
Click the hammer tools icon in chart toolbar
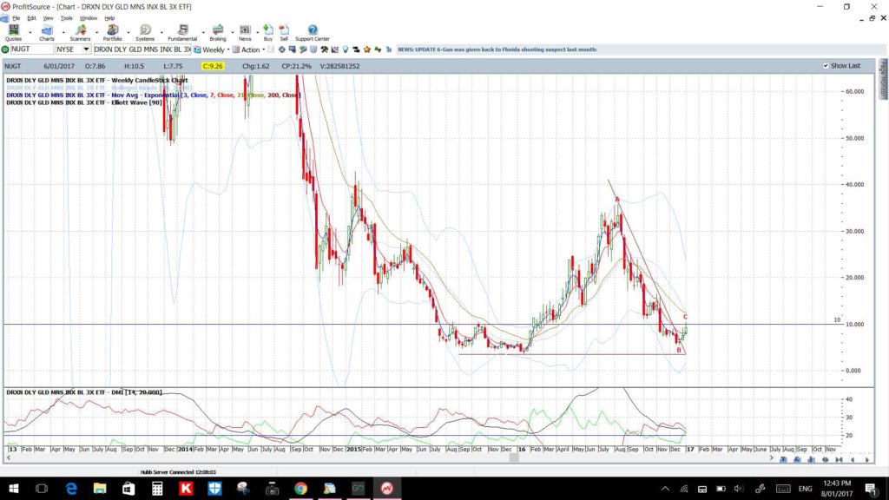click(x=325, y=49)
